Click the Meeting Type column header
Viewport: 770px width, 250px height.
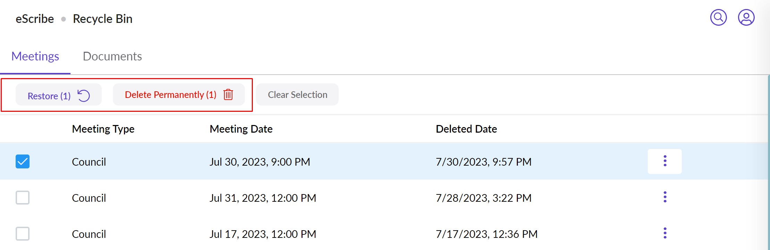[x=103, y=129]
